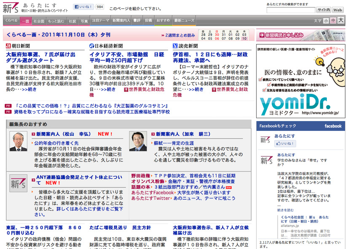Open article 公的年金の行き着く先
This screenshot has width=348, height=249.
click(x=56, y=143)
